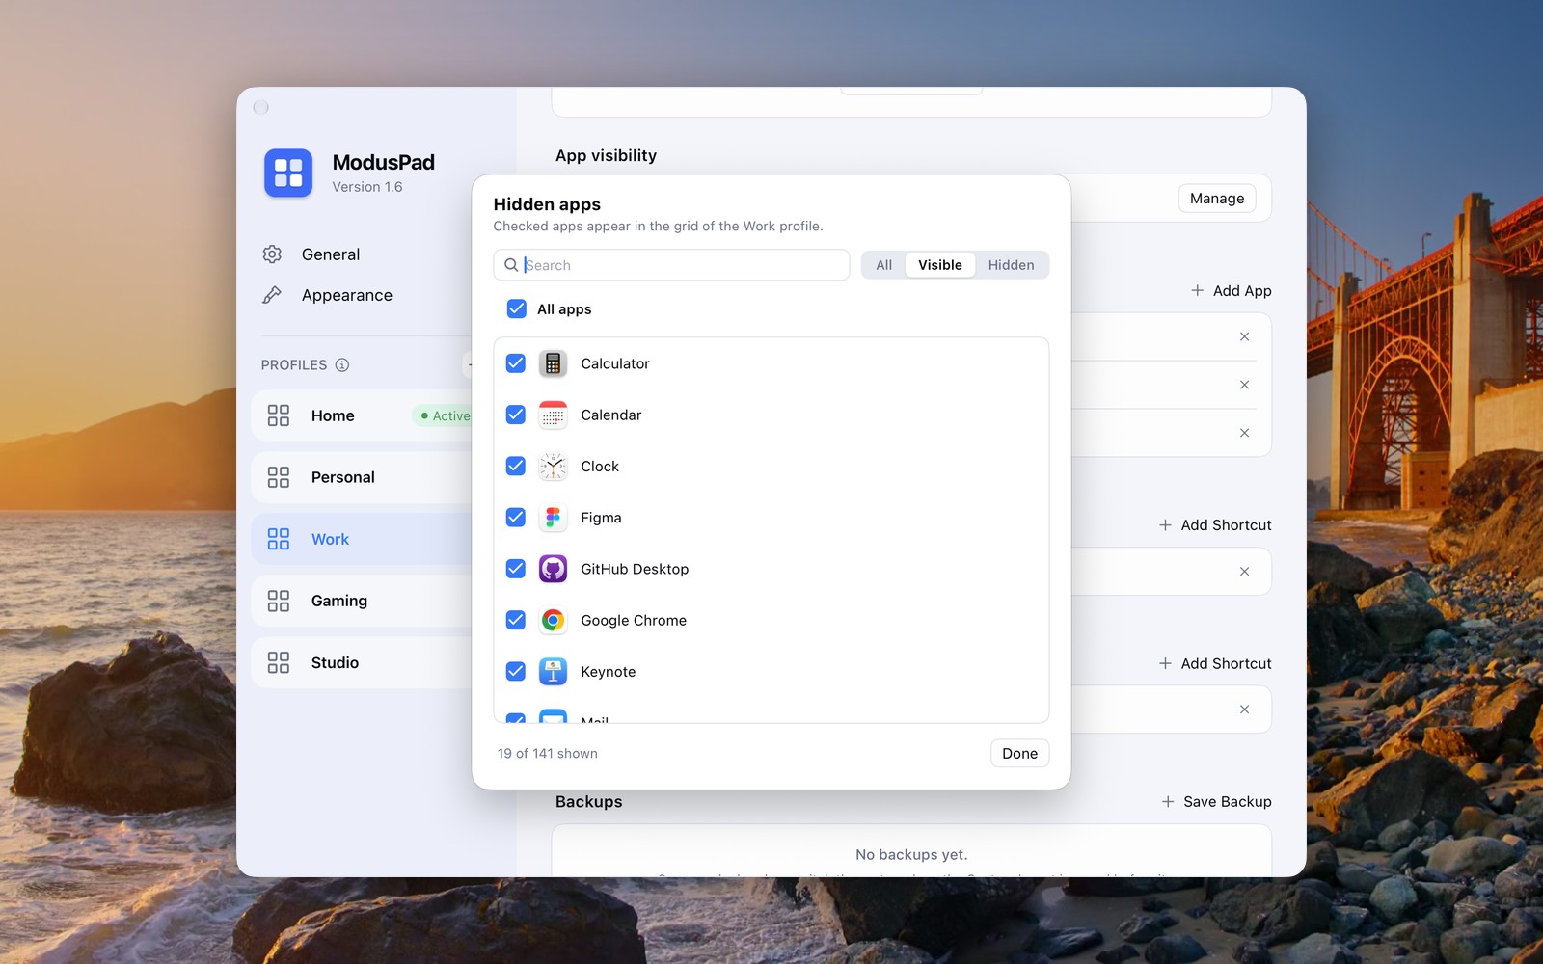This screenshot has width=1543, height=964.
Task: Click Save Backup
Action: pos(1217,802)
